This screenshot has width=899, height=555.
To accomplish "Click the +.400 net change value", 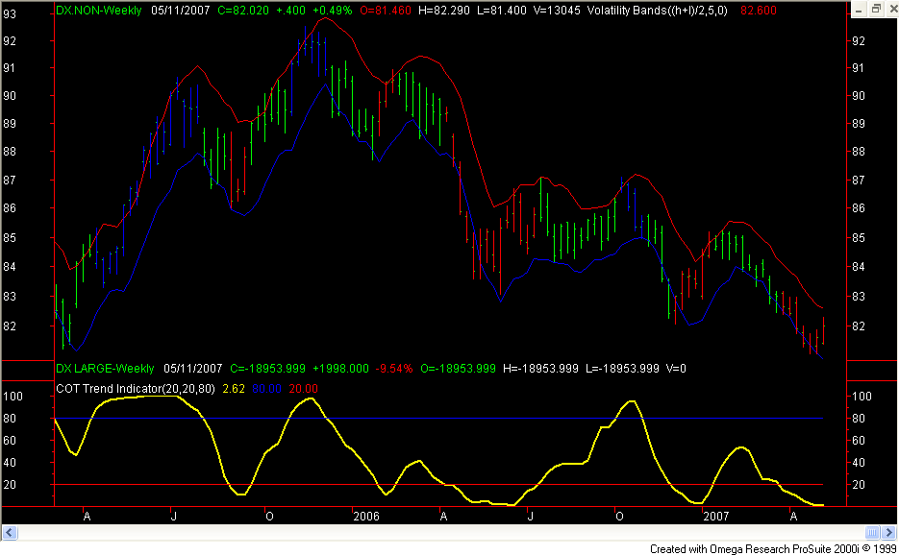I will pyautogui.click(x=290, y=11).
